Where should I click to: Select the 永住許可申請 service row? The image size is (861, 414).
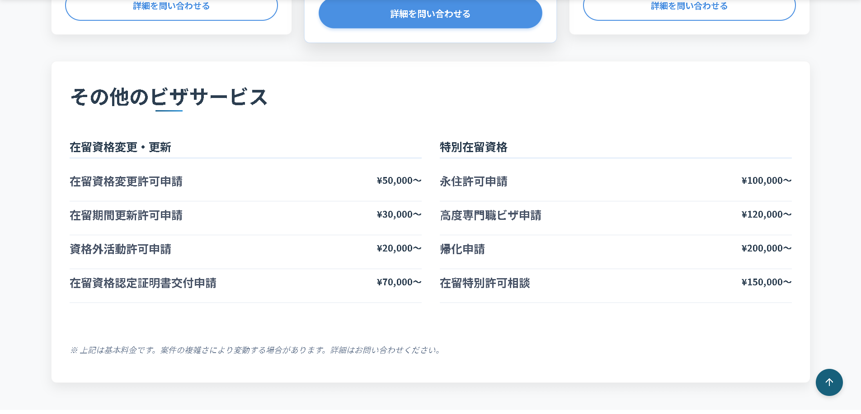(473, 181)
